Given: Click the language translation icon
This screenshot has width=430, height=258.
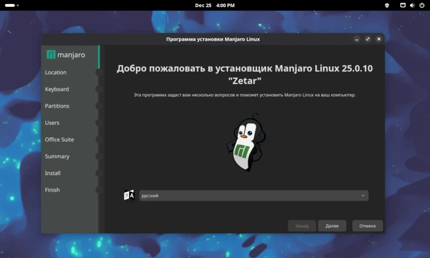Looking at the screenshot, I should click(x=129, y=195).
